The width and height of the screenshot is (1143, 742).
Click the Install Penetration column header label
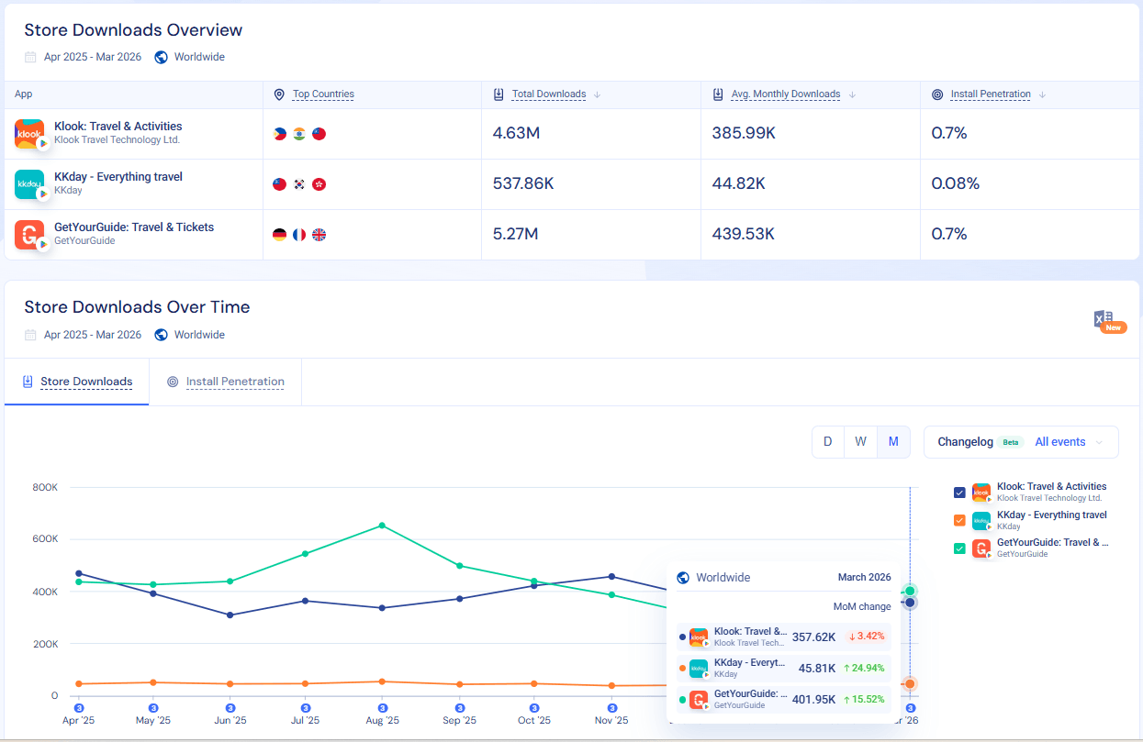[x=991, y=94]
